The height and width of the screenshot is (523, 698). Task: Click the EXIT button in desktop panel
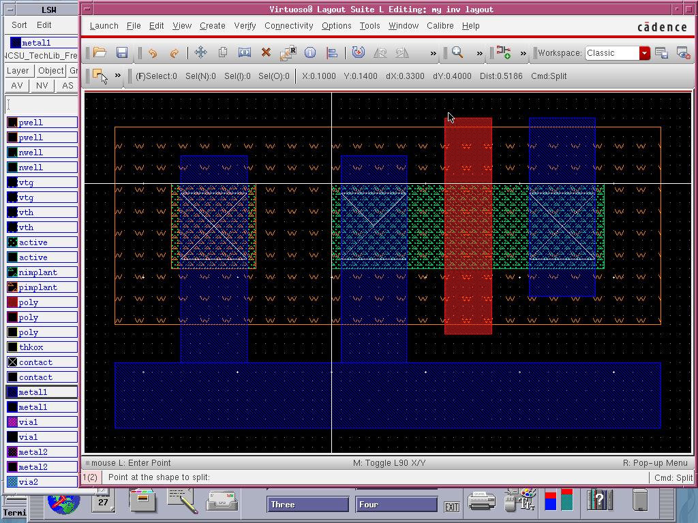[452, 507]
